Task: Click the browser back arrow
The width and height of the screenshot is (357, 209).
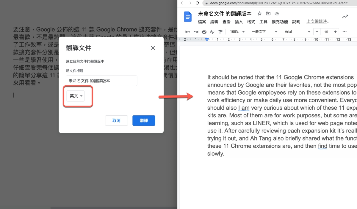Action: click(182, 3)
